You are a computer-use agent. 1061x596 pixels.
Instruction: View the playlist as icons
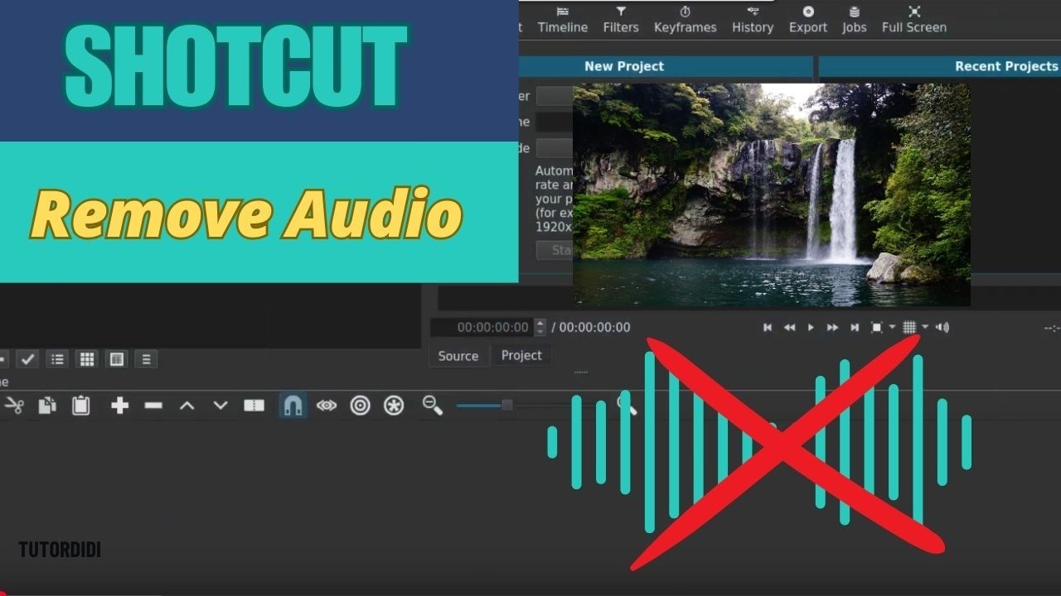click(117, 359)
